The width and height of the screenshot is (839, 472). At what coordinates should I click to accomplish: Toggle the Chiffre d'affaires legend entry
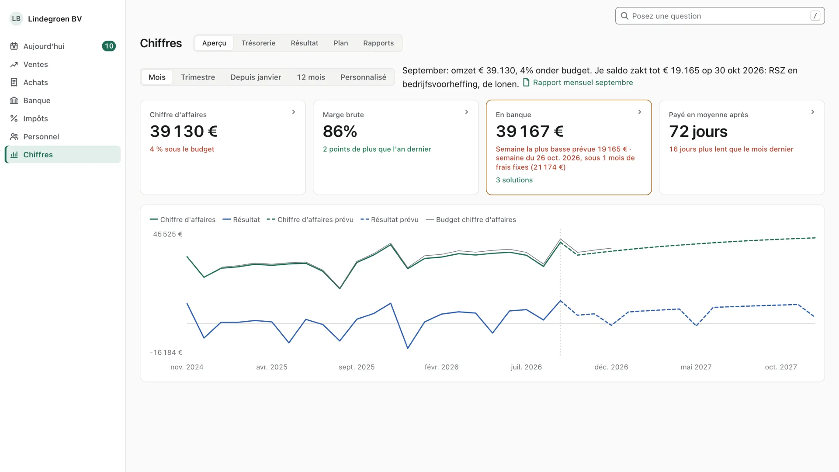(x=183, y=219)
